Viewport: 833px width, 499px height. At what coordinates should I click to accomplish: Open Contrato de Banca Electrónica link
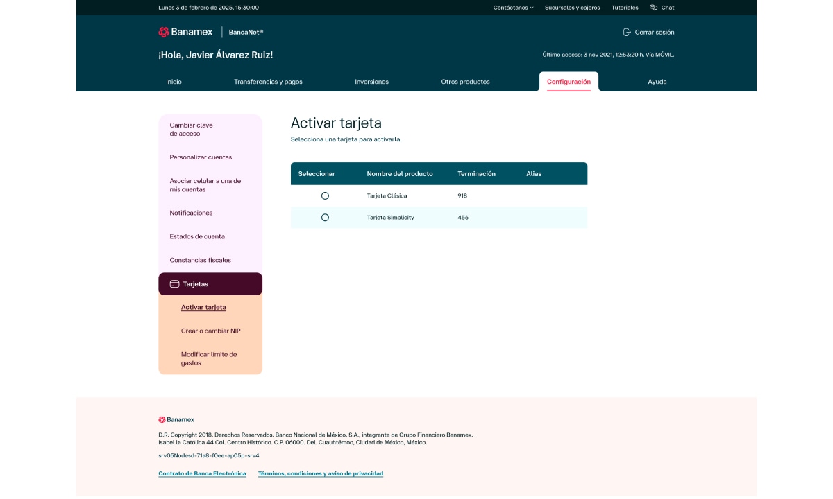pyautogui.click(x=202, y=473)
